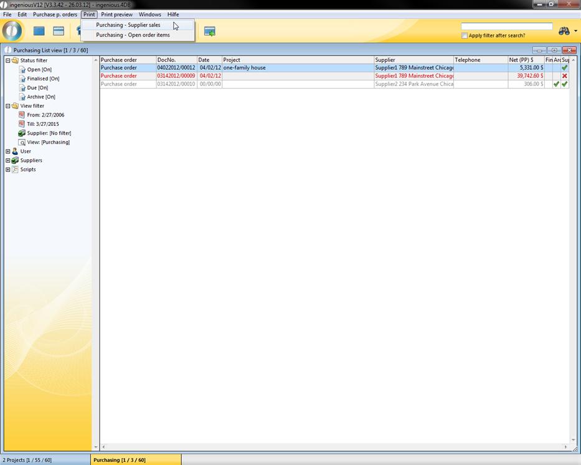Click the red X in second order row
The width and height of the screenshot is (581, 465).
pyautogui.click(x=565, y=76)
